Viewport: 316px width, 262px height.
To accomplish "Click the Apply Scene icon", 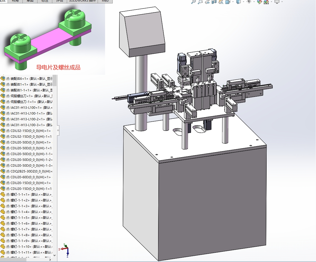I will tap(266, 2).
